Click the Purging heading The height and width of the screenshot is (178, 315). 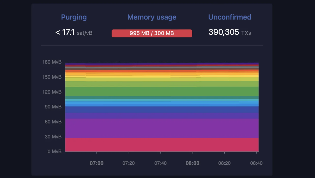74,17
